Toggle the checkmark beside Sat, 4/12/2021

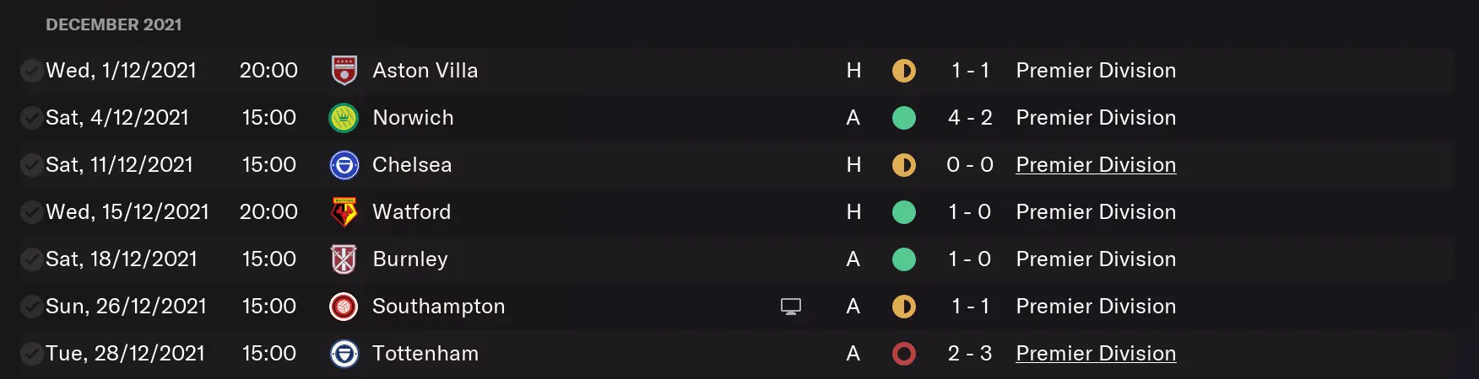click(31, 118)
